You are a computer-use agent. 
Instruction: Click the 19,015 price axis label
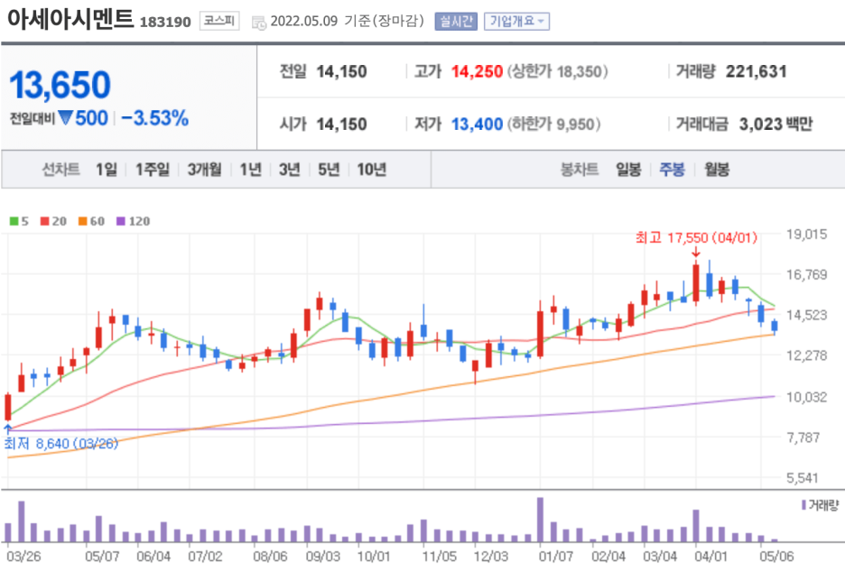tap(806, 235)
